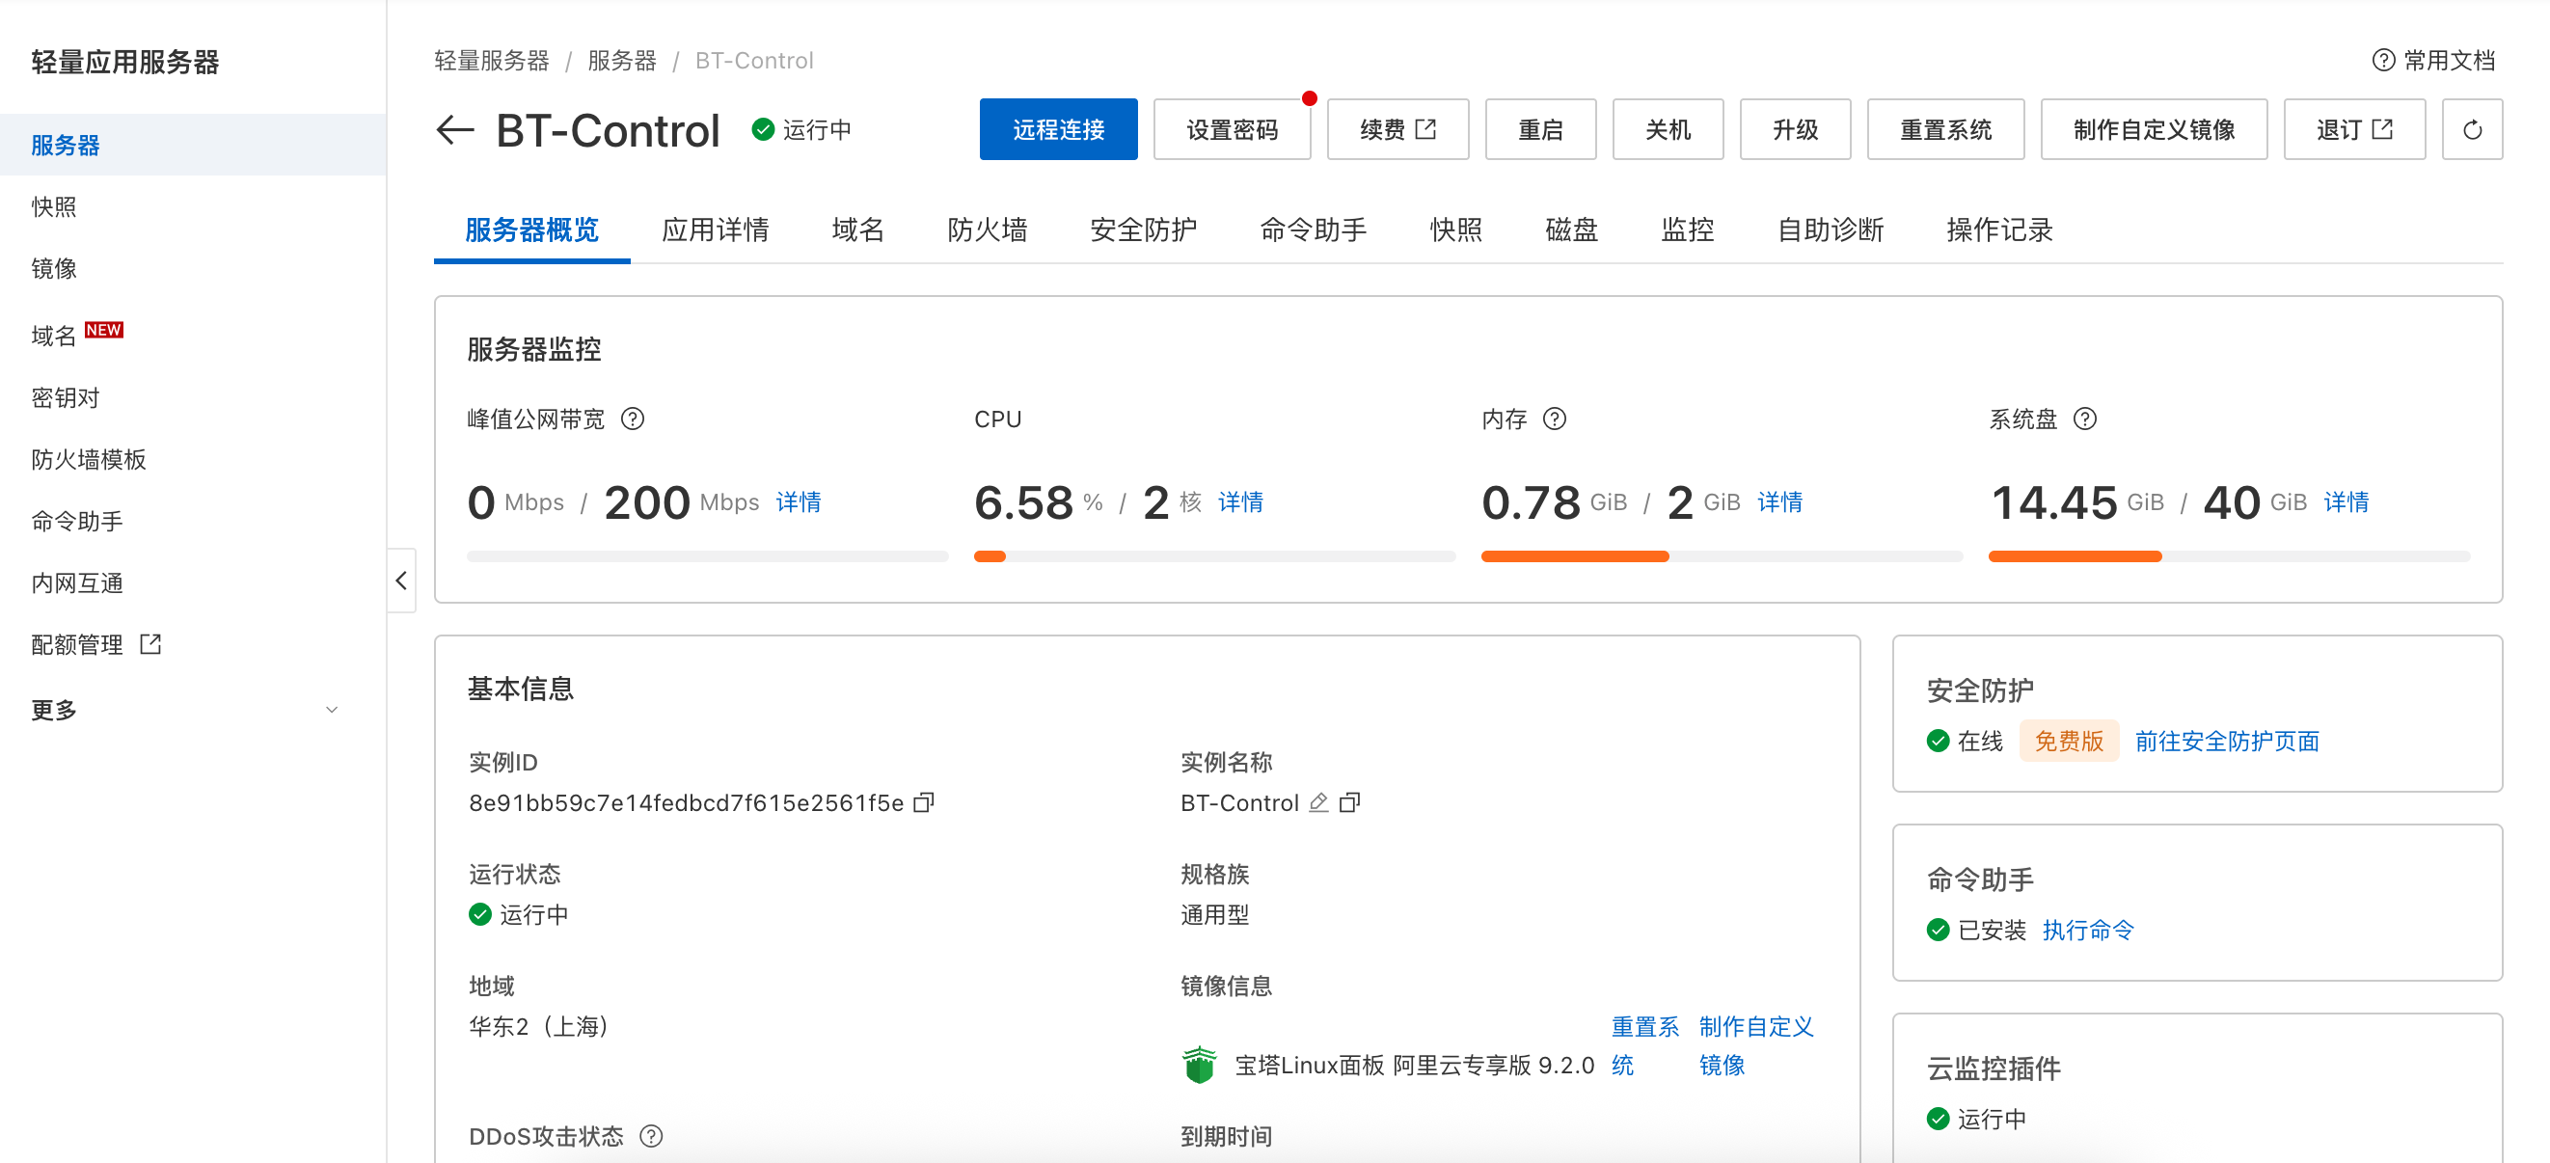Click the refresh icon button
The image size is (2550, 1163).
point(2471,129)
